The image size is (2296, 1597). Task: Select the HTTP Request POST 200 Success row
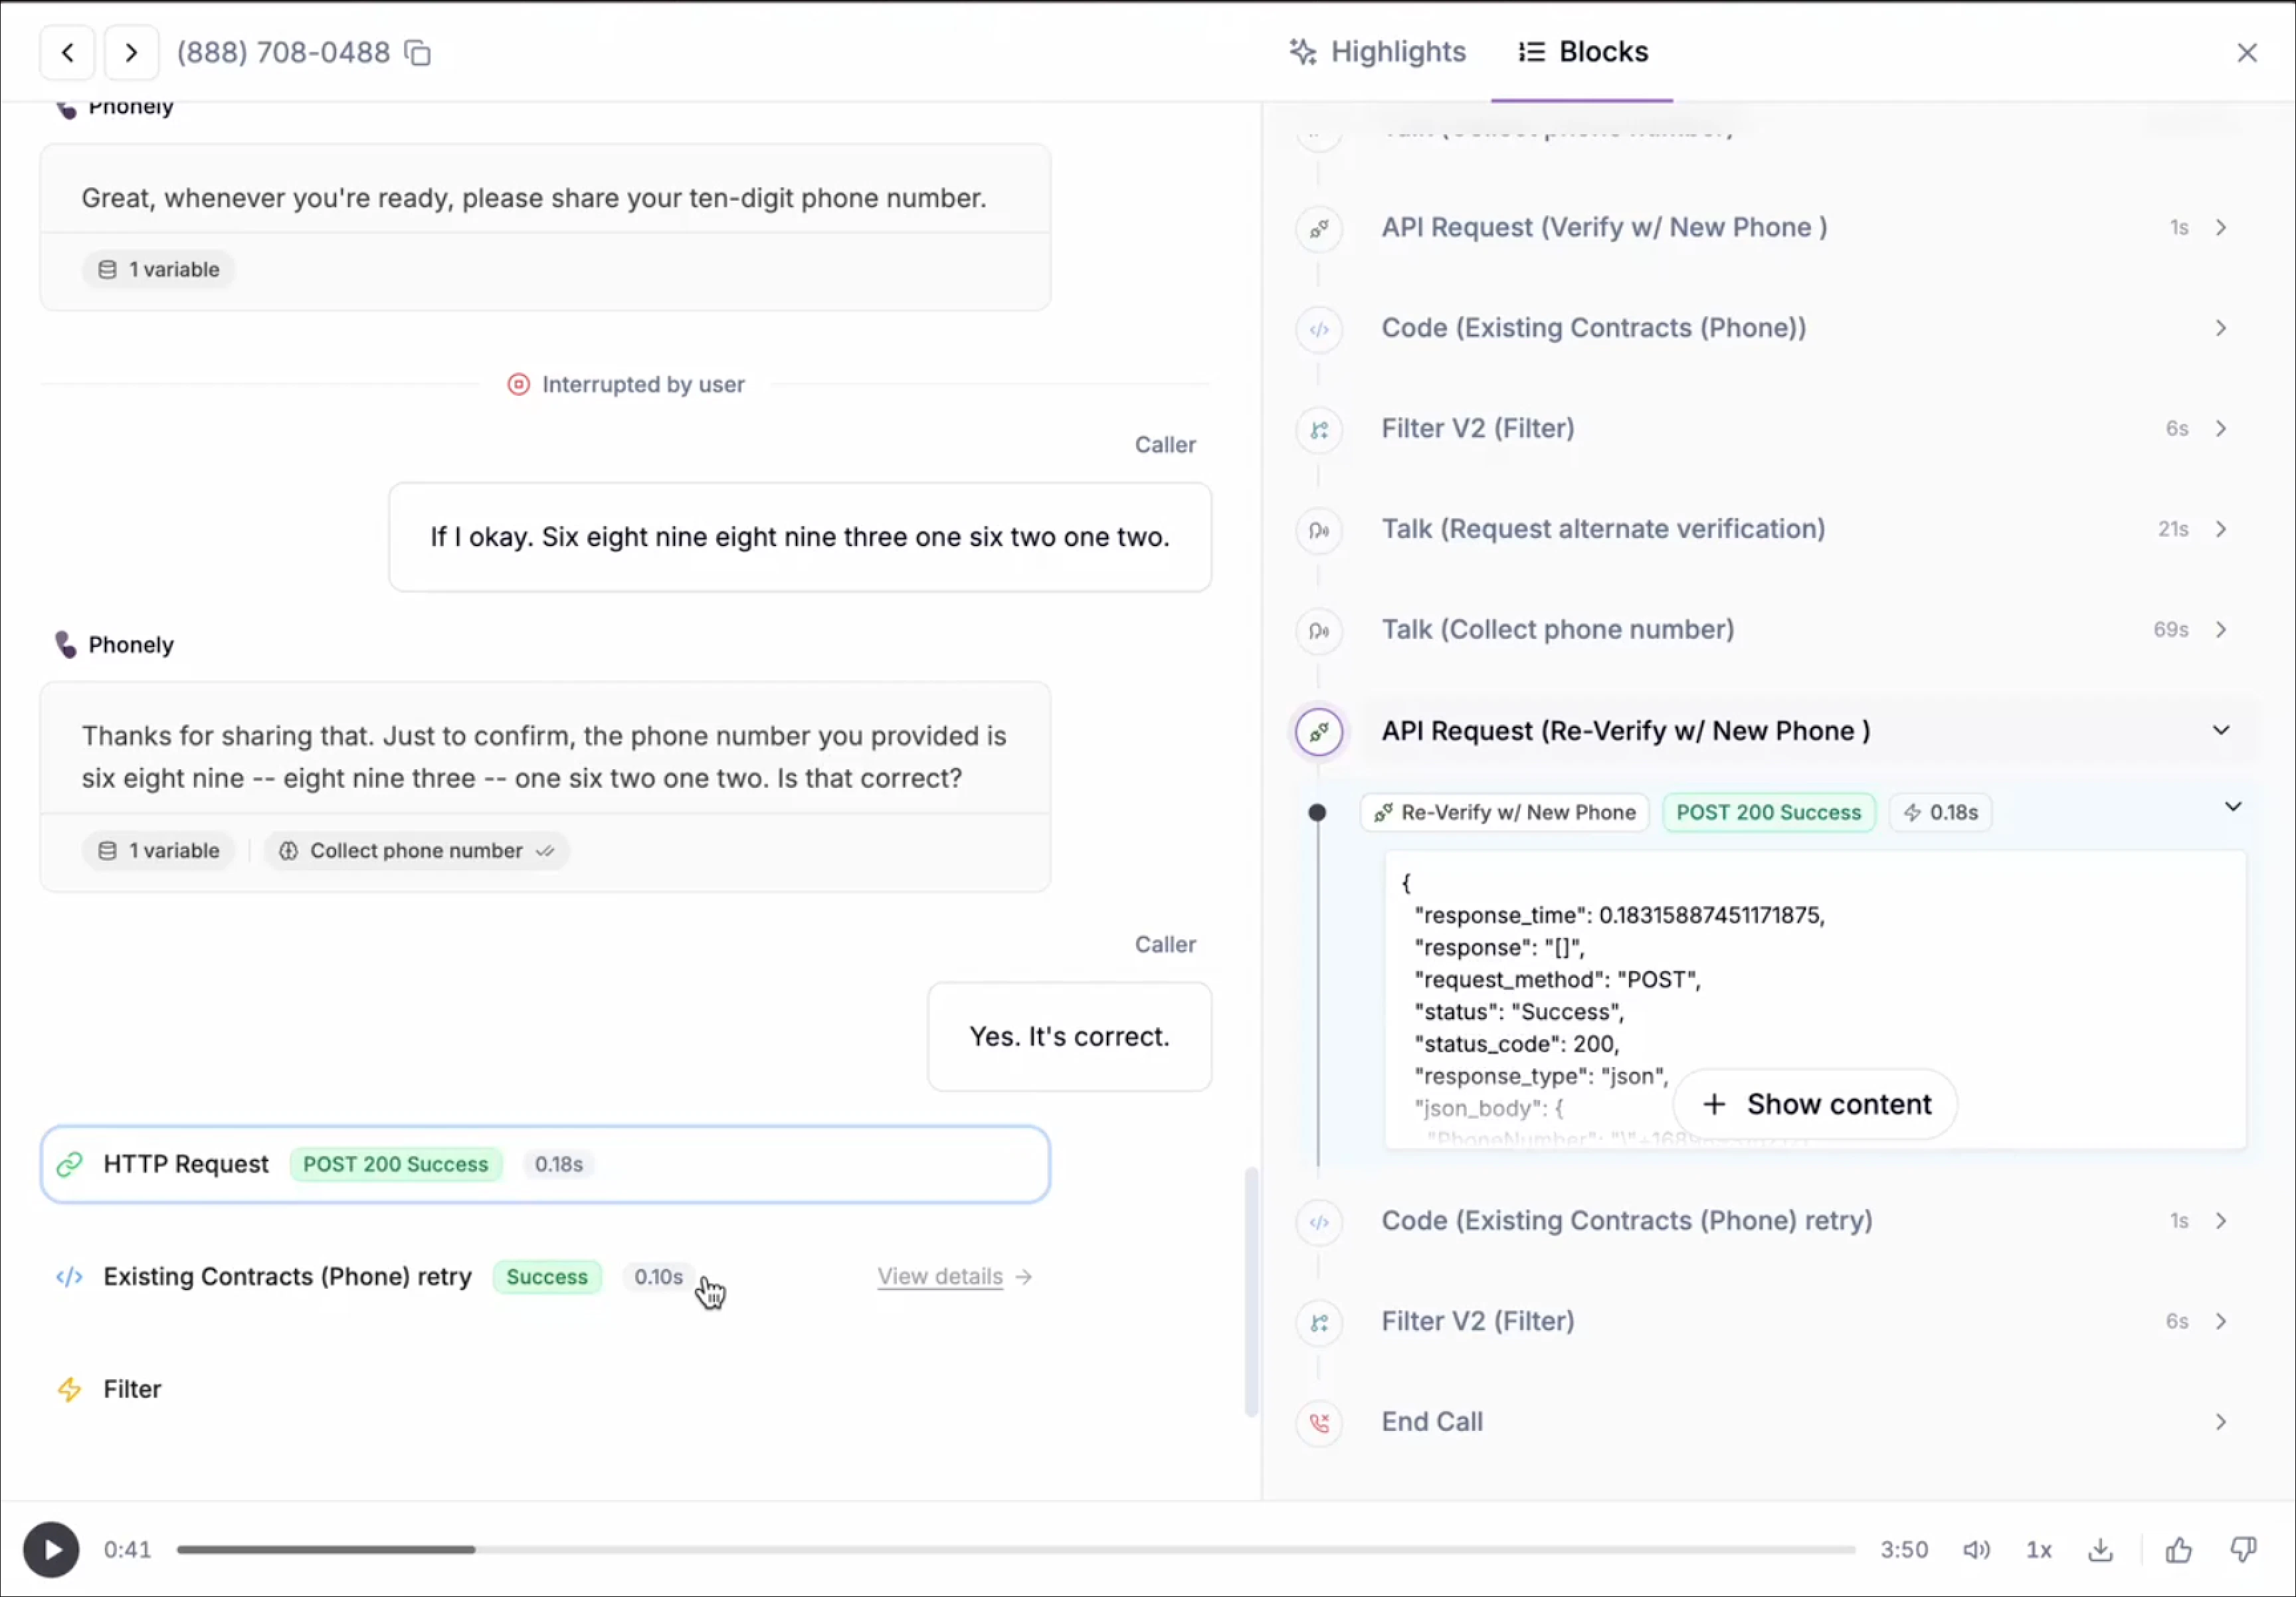click(545, 1165)
